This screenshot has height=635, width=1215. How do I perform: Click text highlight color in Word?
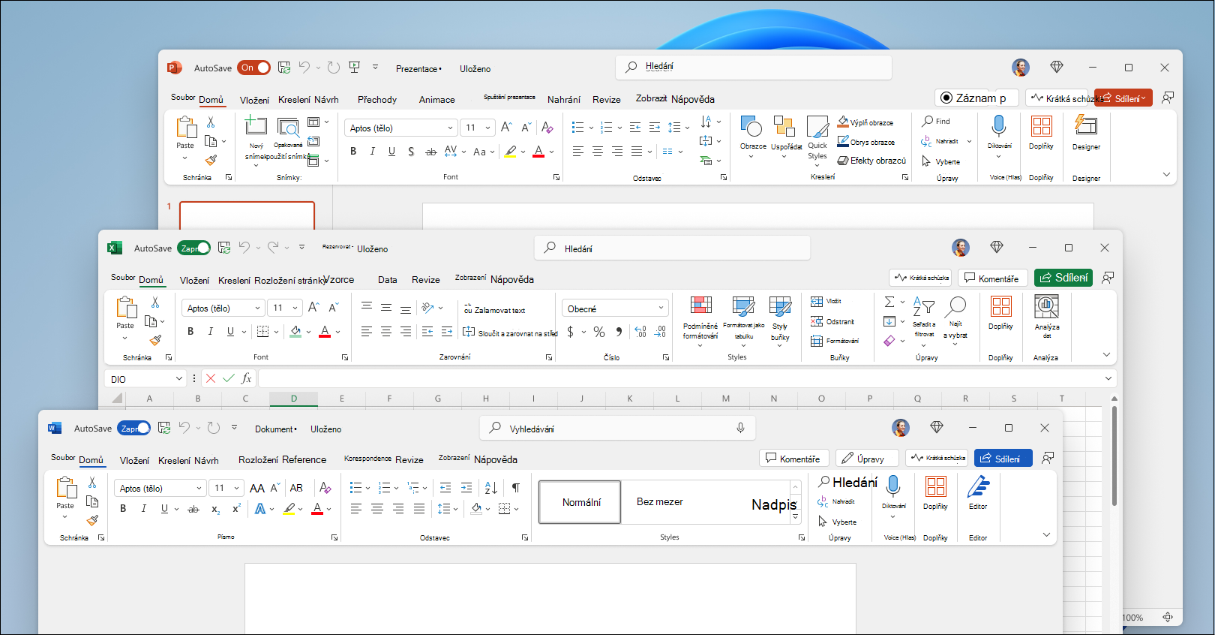[289, 509]
